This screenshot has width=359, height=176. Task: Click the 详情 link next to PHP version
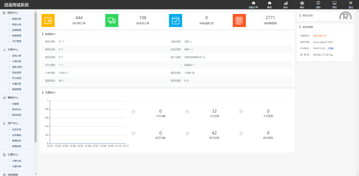[330, 48]
